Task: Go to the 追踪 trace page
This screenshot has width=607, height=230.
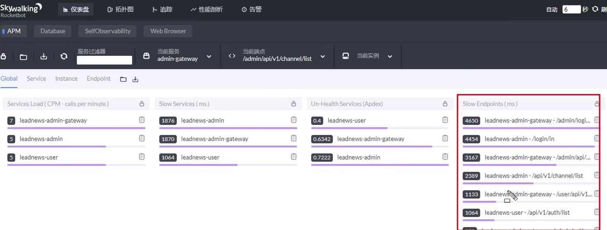Action: 162,9
